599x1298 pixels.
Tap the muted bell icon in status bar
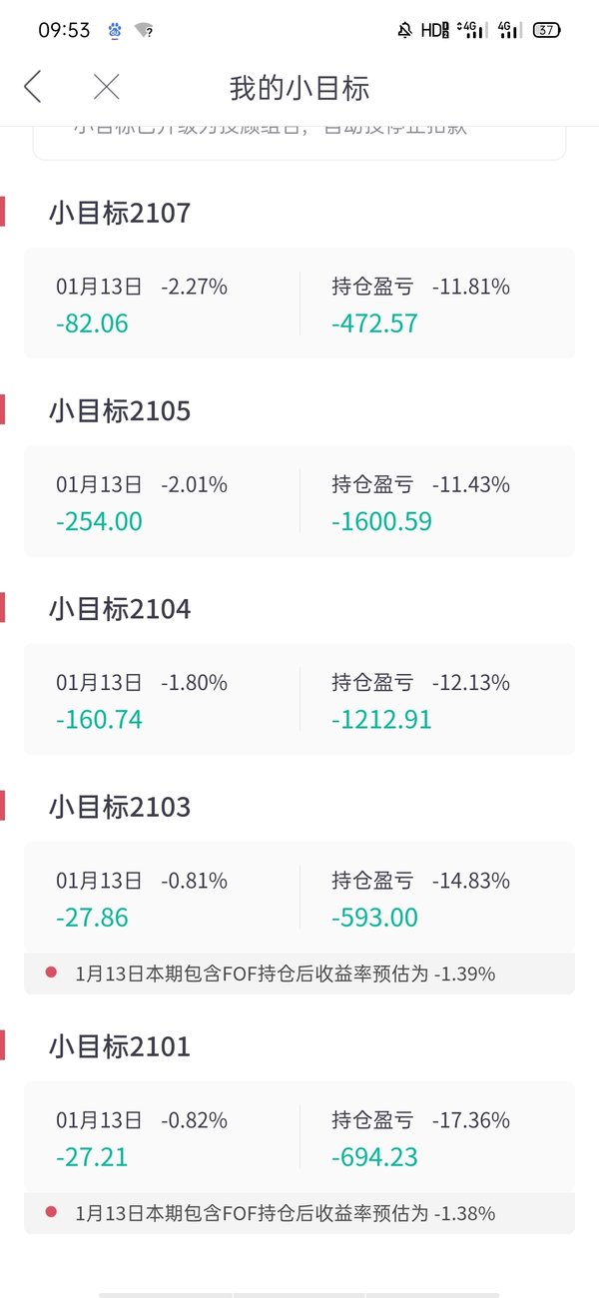404,30
